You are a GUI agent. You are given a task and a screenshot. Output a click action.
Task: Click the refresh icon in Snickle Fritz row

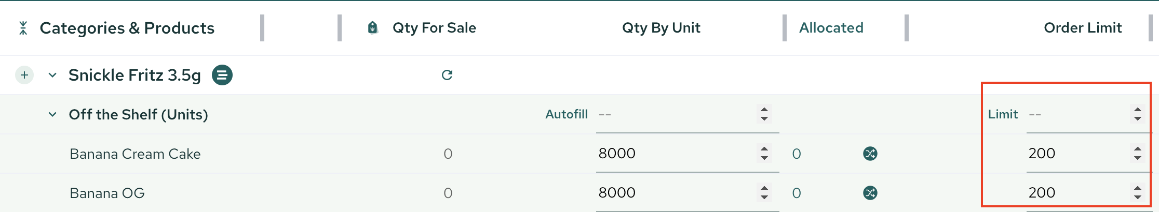(x=447, y=75)
